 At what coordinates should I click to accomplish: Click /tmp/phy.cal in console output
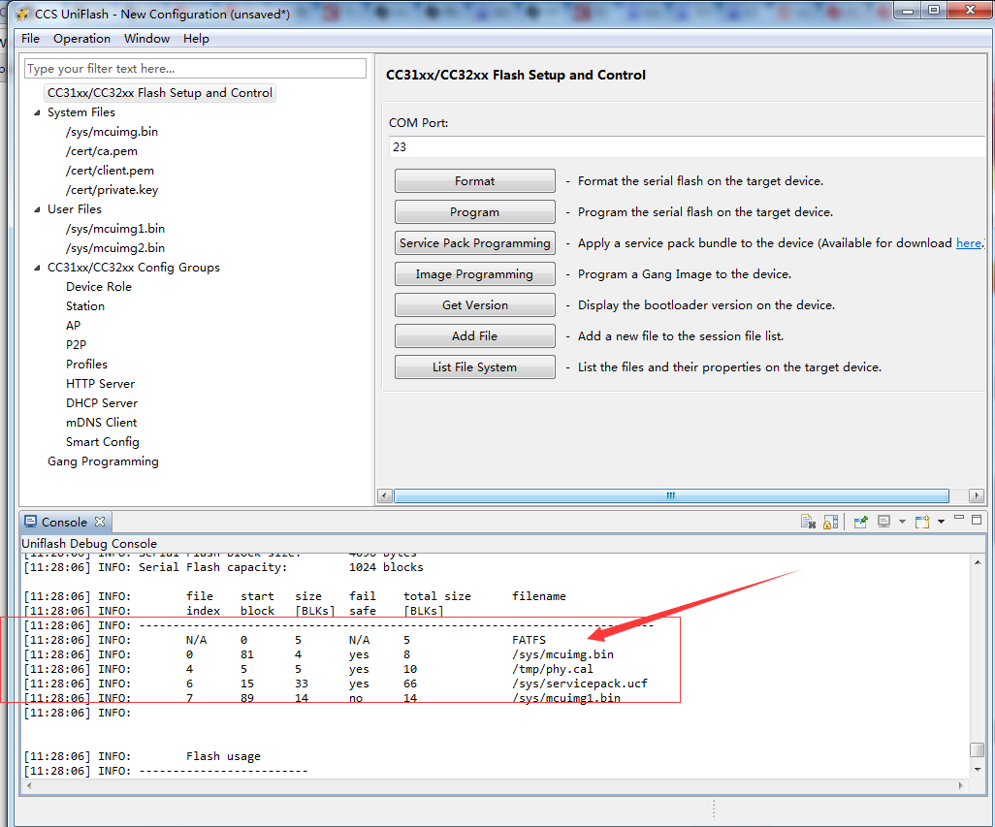(x=552, y=669)
